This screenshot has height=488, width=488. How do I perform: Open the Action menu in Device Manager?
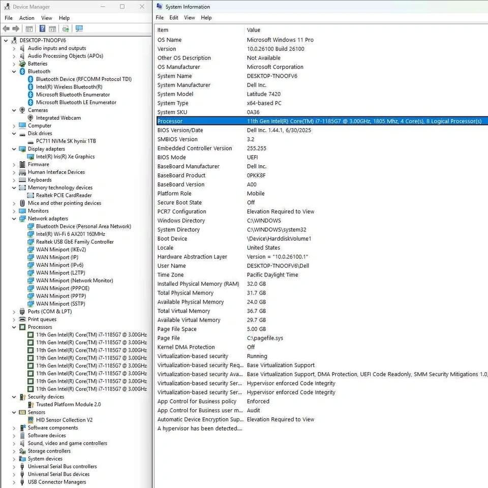coord(27,18)
